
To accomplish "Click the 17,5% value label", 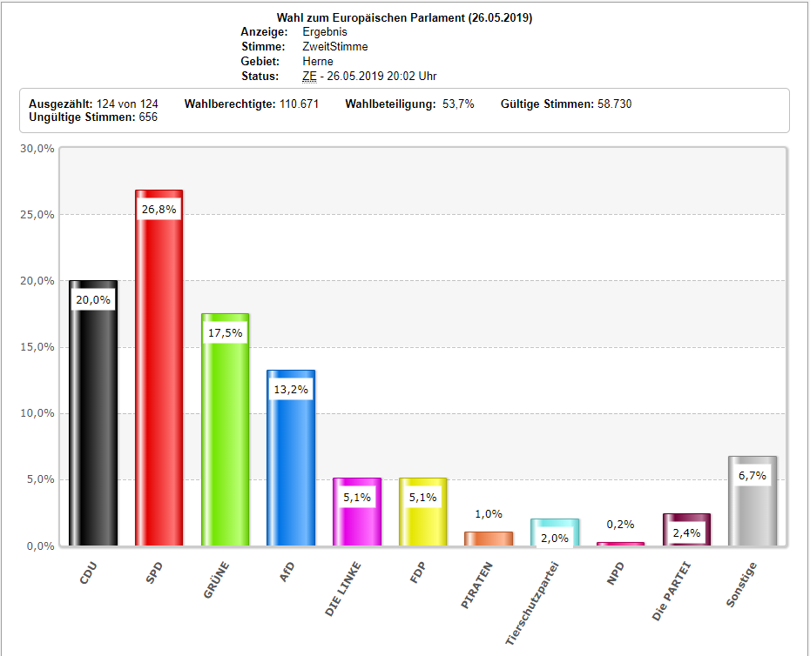I will [226, 333].
